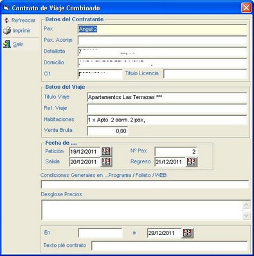Click the Refrescar label in sidebar
This screenshot has height=256, width=254.
pos(23,21)
